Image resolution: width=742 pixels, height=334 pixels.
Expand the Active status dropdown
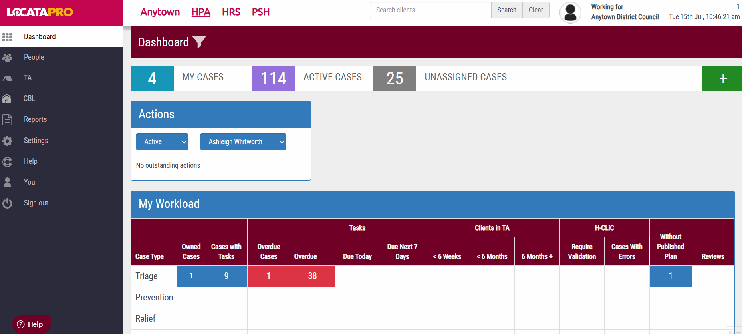click(x=162, y=142)
